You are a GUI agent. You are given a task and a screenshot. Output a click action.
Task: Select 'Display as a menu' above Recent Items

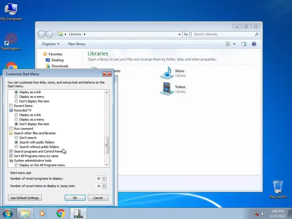click(x=16, y=97)
